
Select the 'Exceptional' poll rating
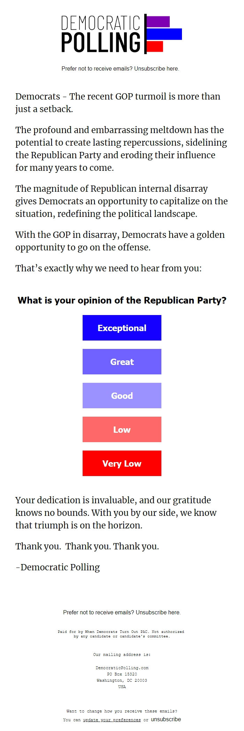[x=122, y=328]
